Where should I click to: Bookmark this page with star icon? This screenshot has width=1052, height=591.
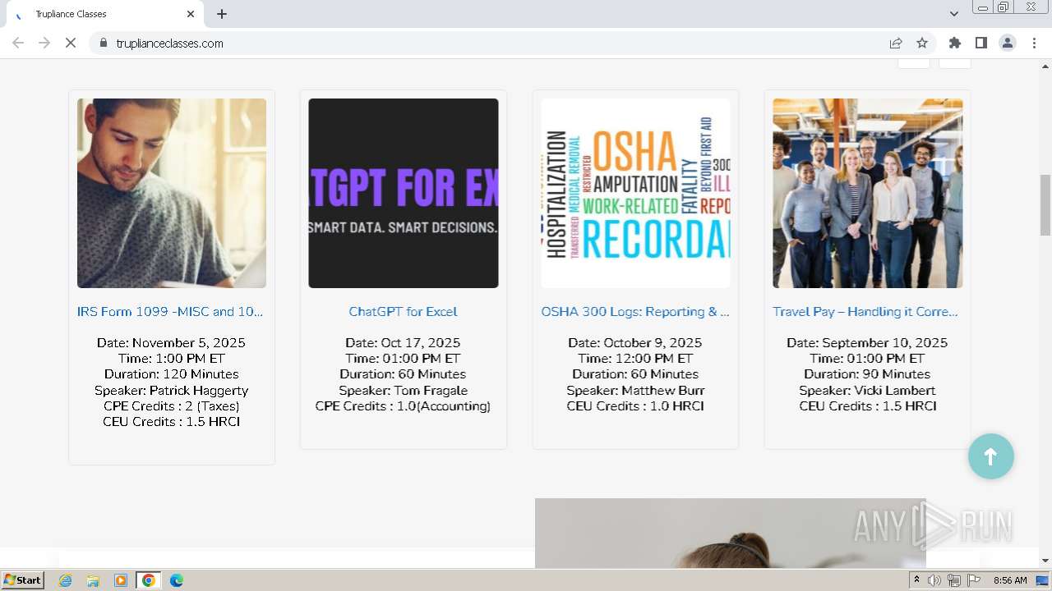(x=922, y=43)
